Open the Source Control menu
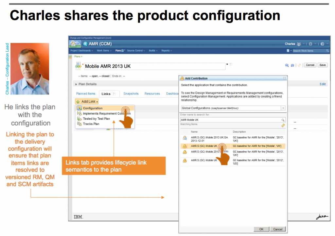Screen dimensions: 335x236 (x=136, y=51)
